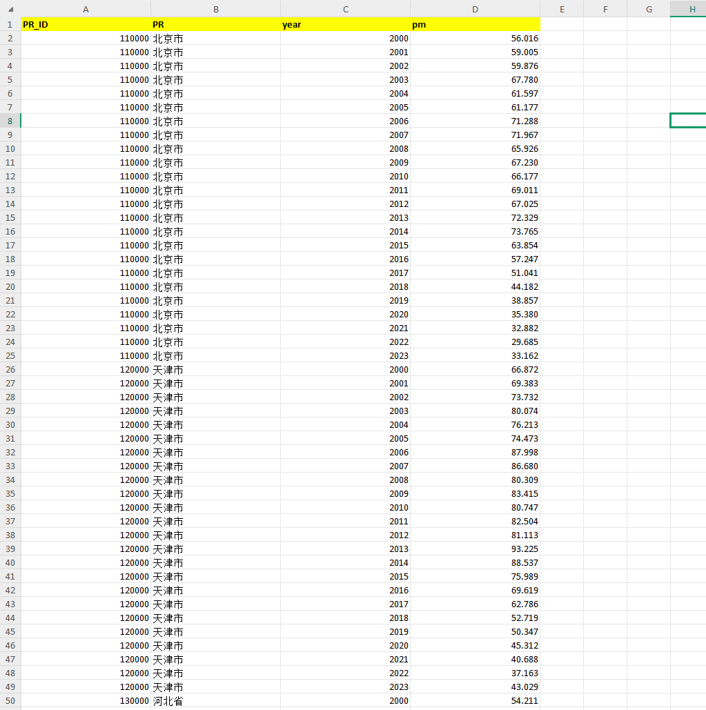The image size is (706, 710).
Task: Select column A header
Action: click(86, 9)
